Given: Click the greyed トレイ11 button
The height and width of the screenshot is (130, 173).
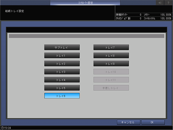Looking at the screenshot, I should tap(111, 80).
